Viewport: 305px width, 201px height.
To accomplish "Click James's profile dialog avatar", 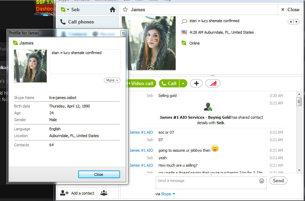I will [30, 66].
